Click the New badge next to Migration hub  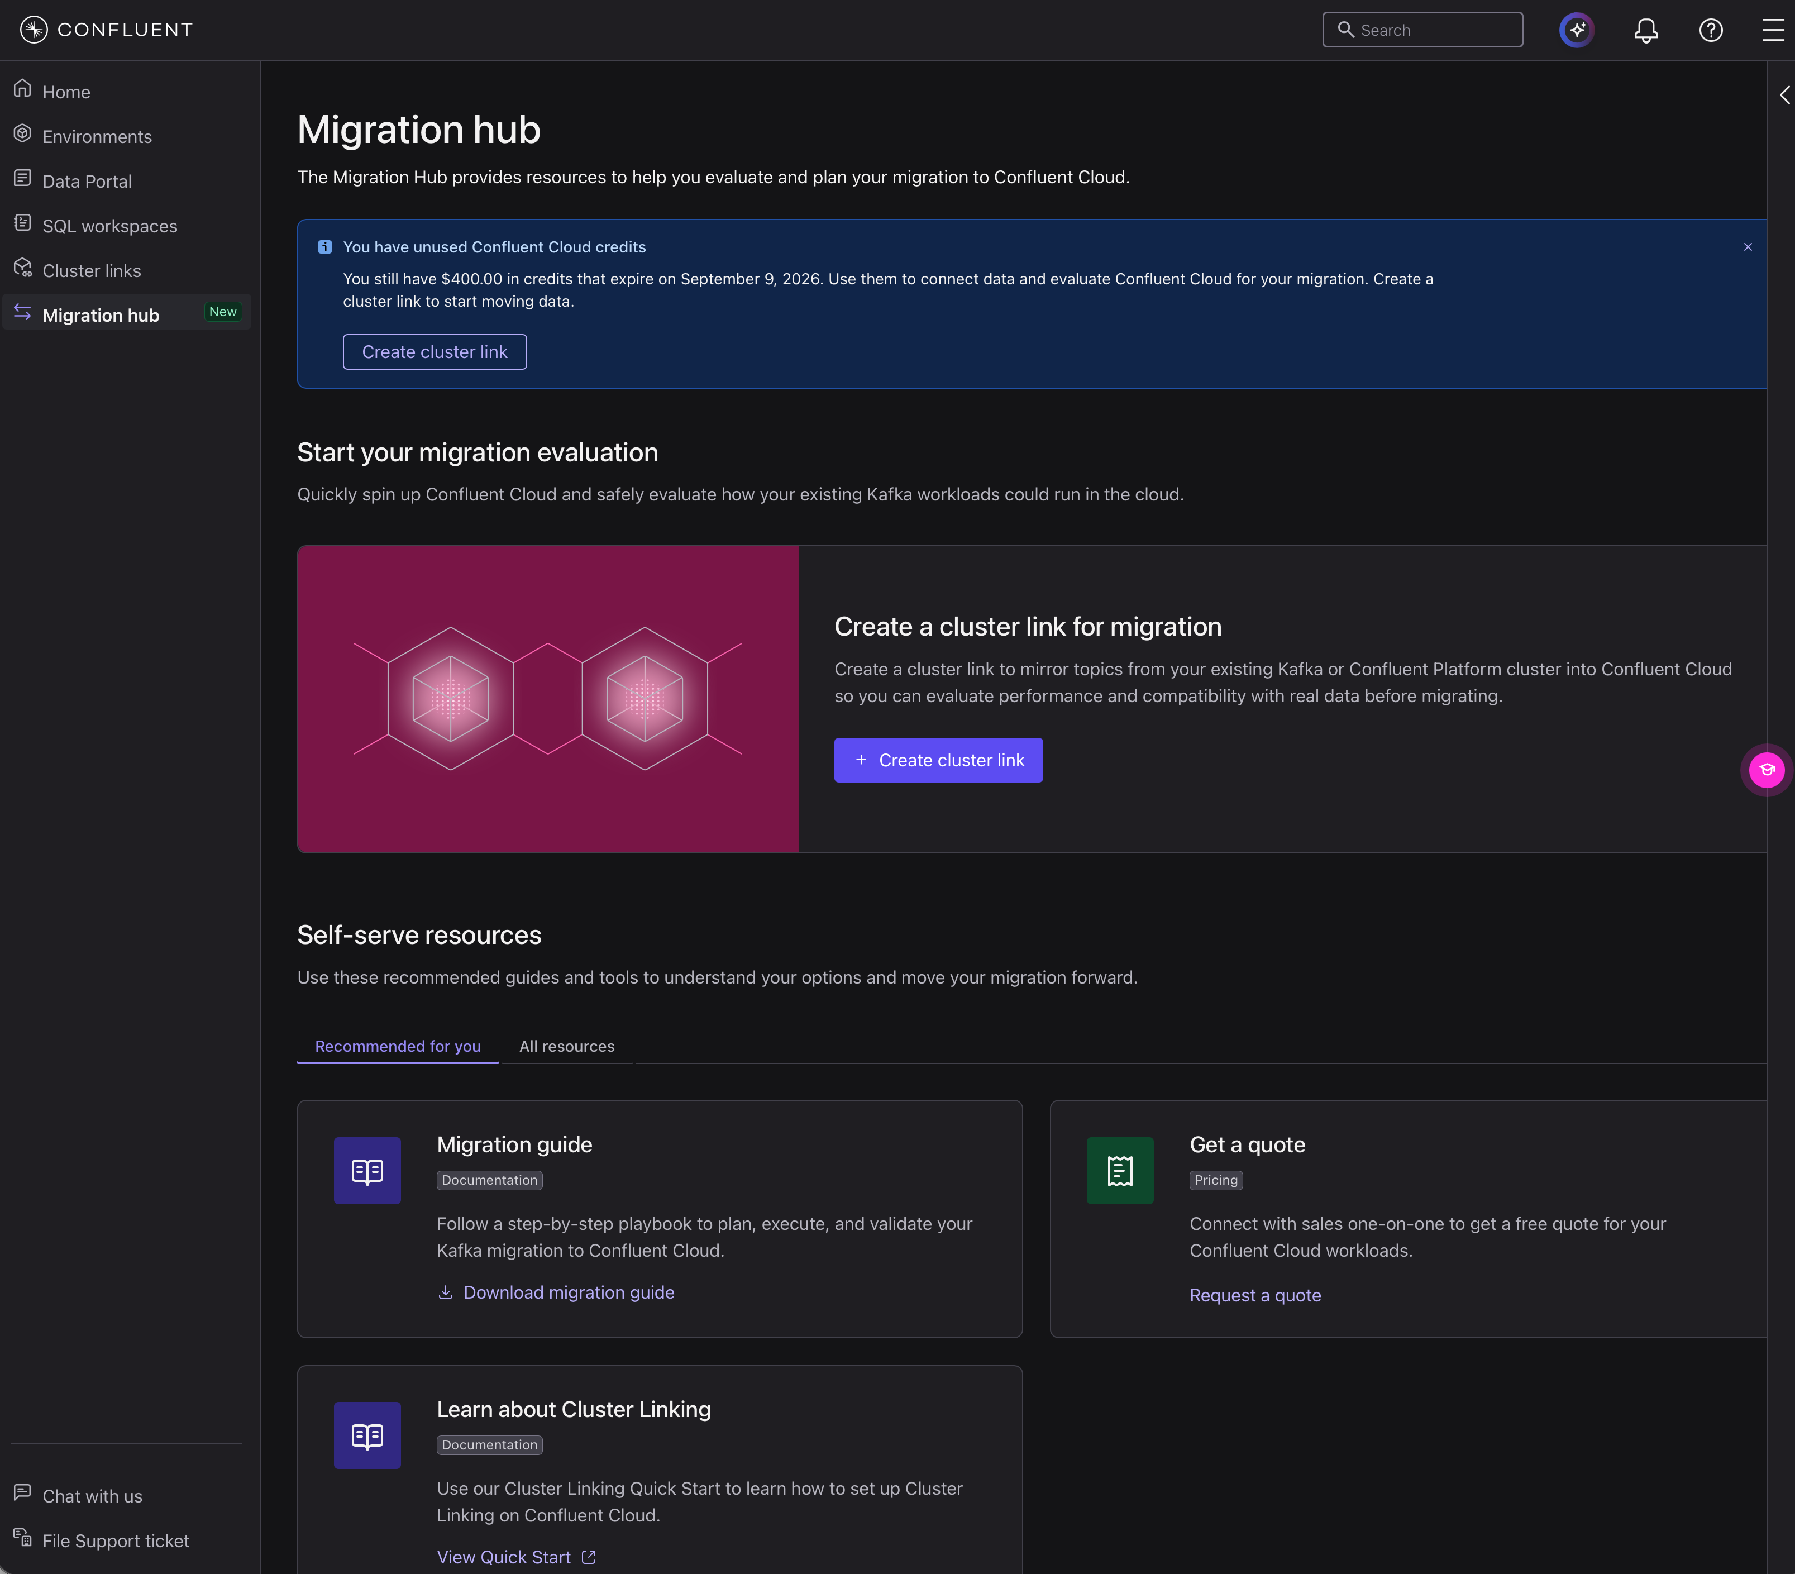pos(223,312)
